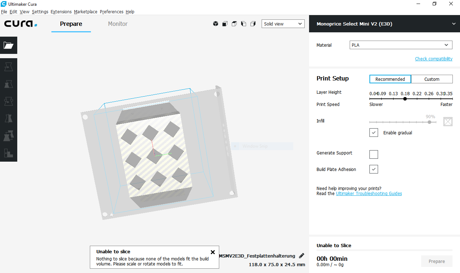
Task: Select the Move tool in sidebar
Action: [x=8, y=67]
